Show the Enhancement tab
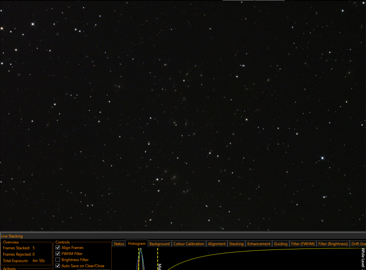Viewport: 366px width, 270px height. pyautogui.click(x=259, y=244)
